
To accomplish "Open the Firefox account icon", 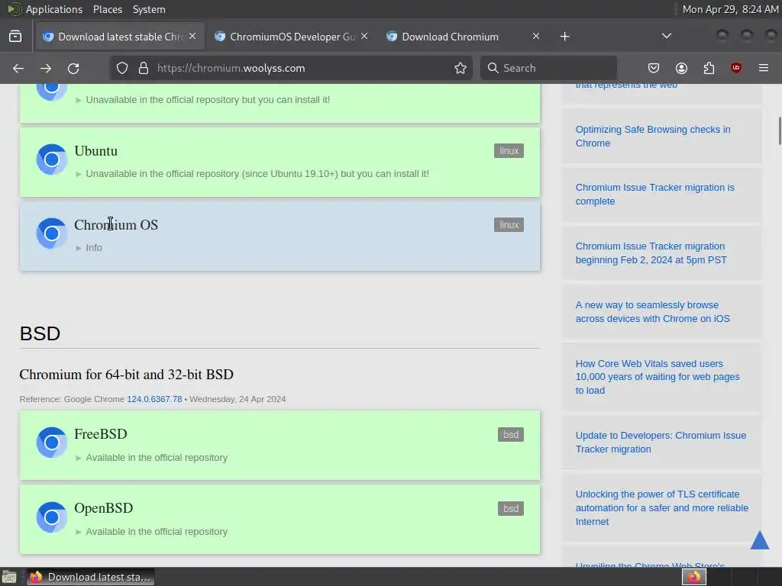I will (x=681, y=68).
